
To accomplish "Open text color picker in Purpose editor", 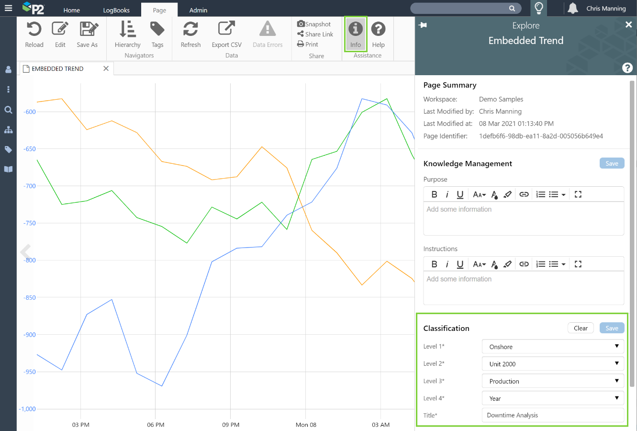I will point(494,194).
